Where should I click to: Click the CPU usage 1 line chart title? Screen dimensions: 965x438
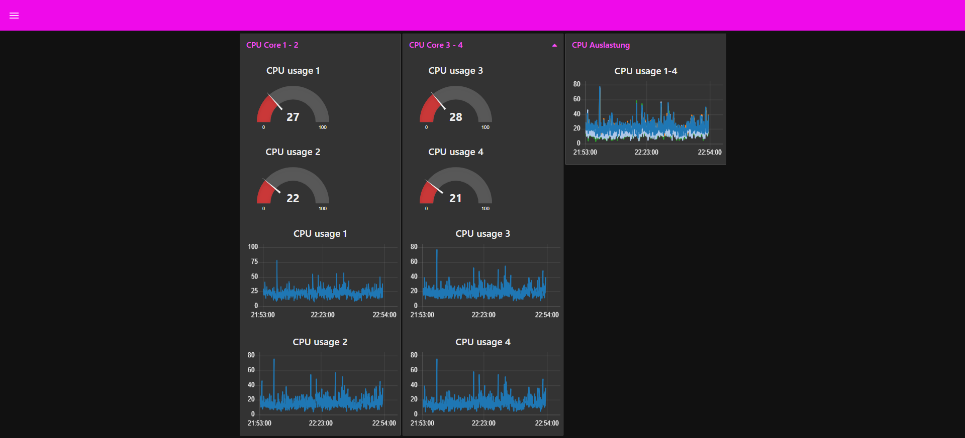click(x=320, y=234)
